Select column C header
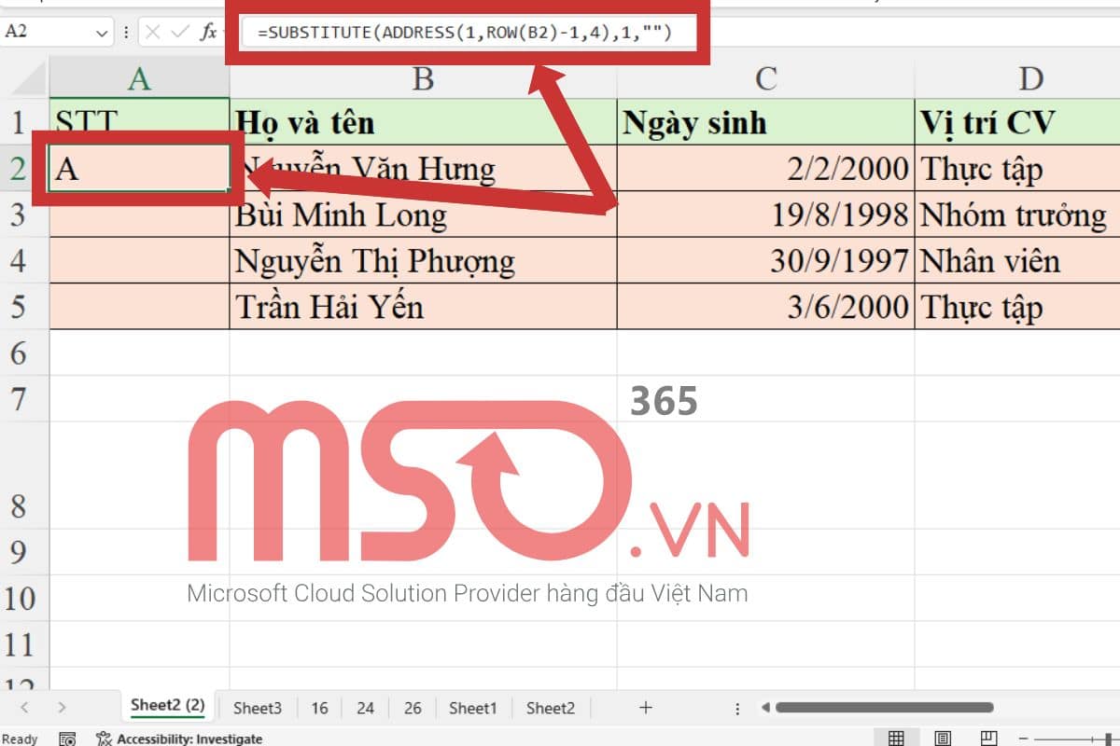Image resolution: width=1120 pixels, height=746 pixels. point(766,78)
